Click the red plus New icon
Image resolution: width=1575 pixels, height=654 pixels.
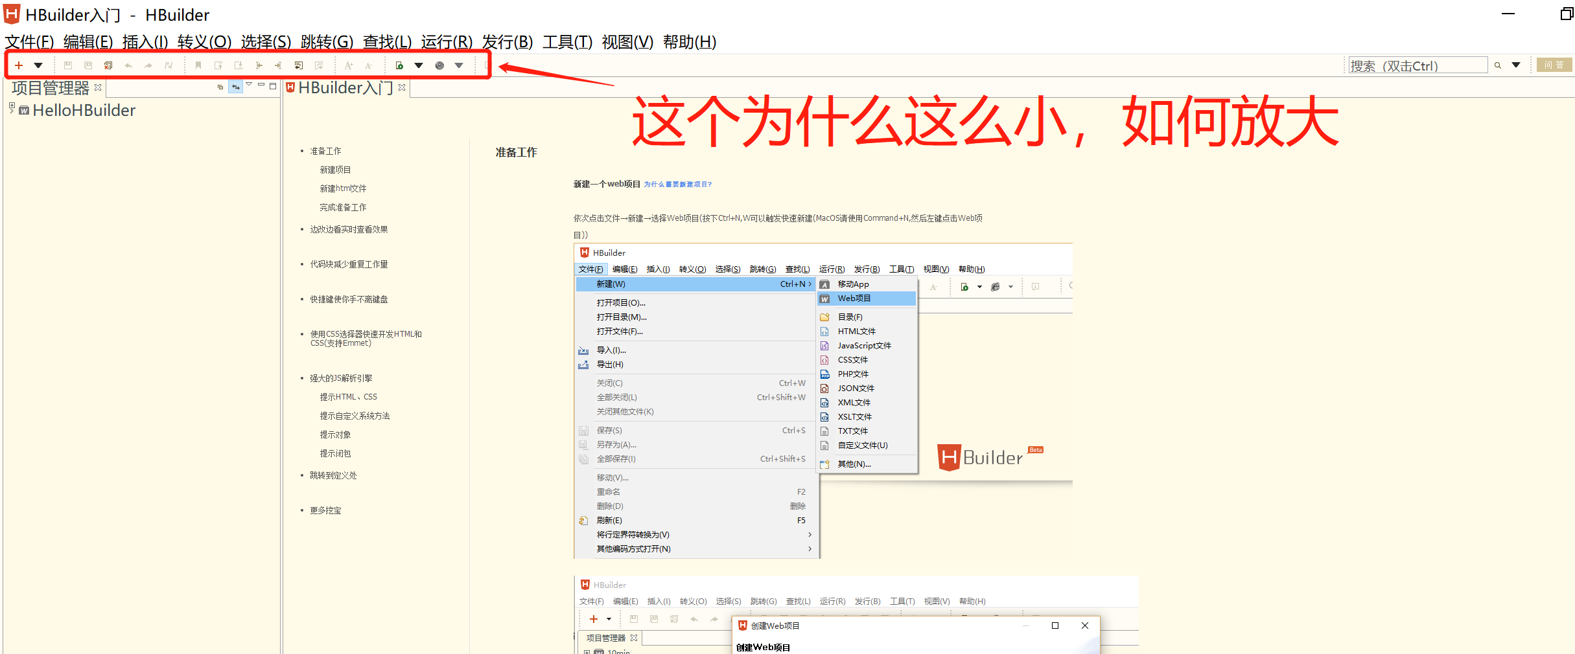19,65
